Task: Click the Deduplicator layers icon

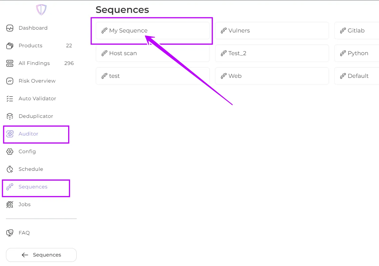Action: coord(10,116)
